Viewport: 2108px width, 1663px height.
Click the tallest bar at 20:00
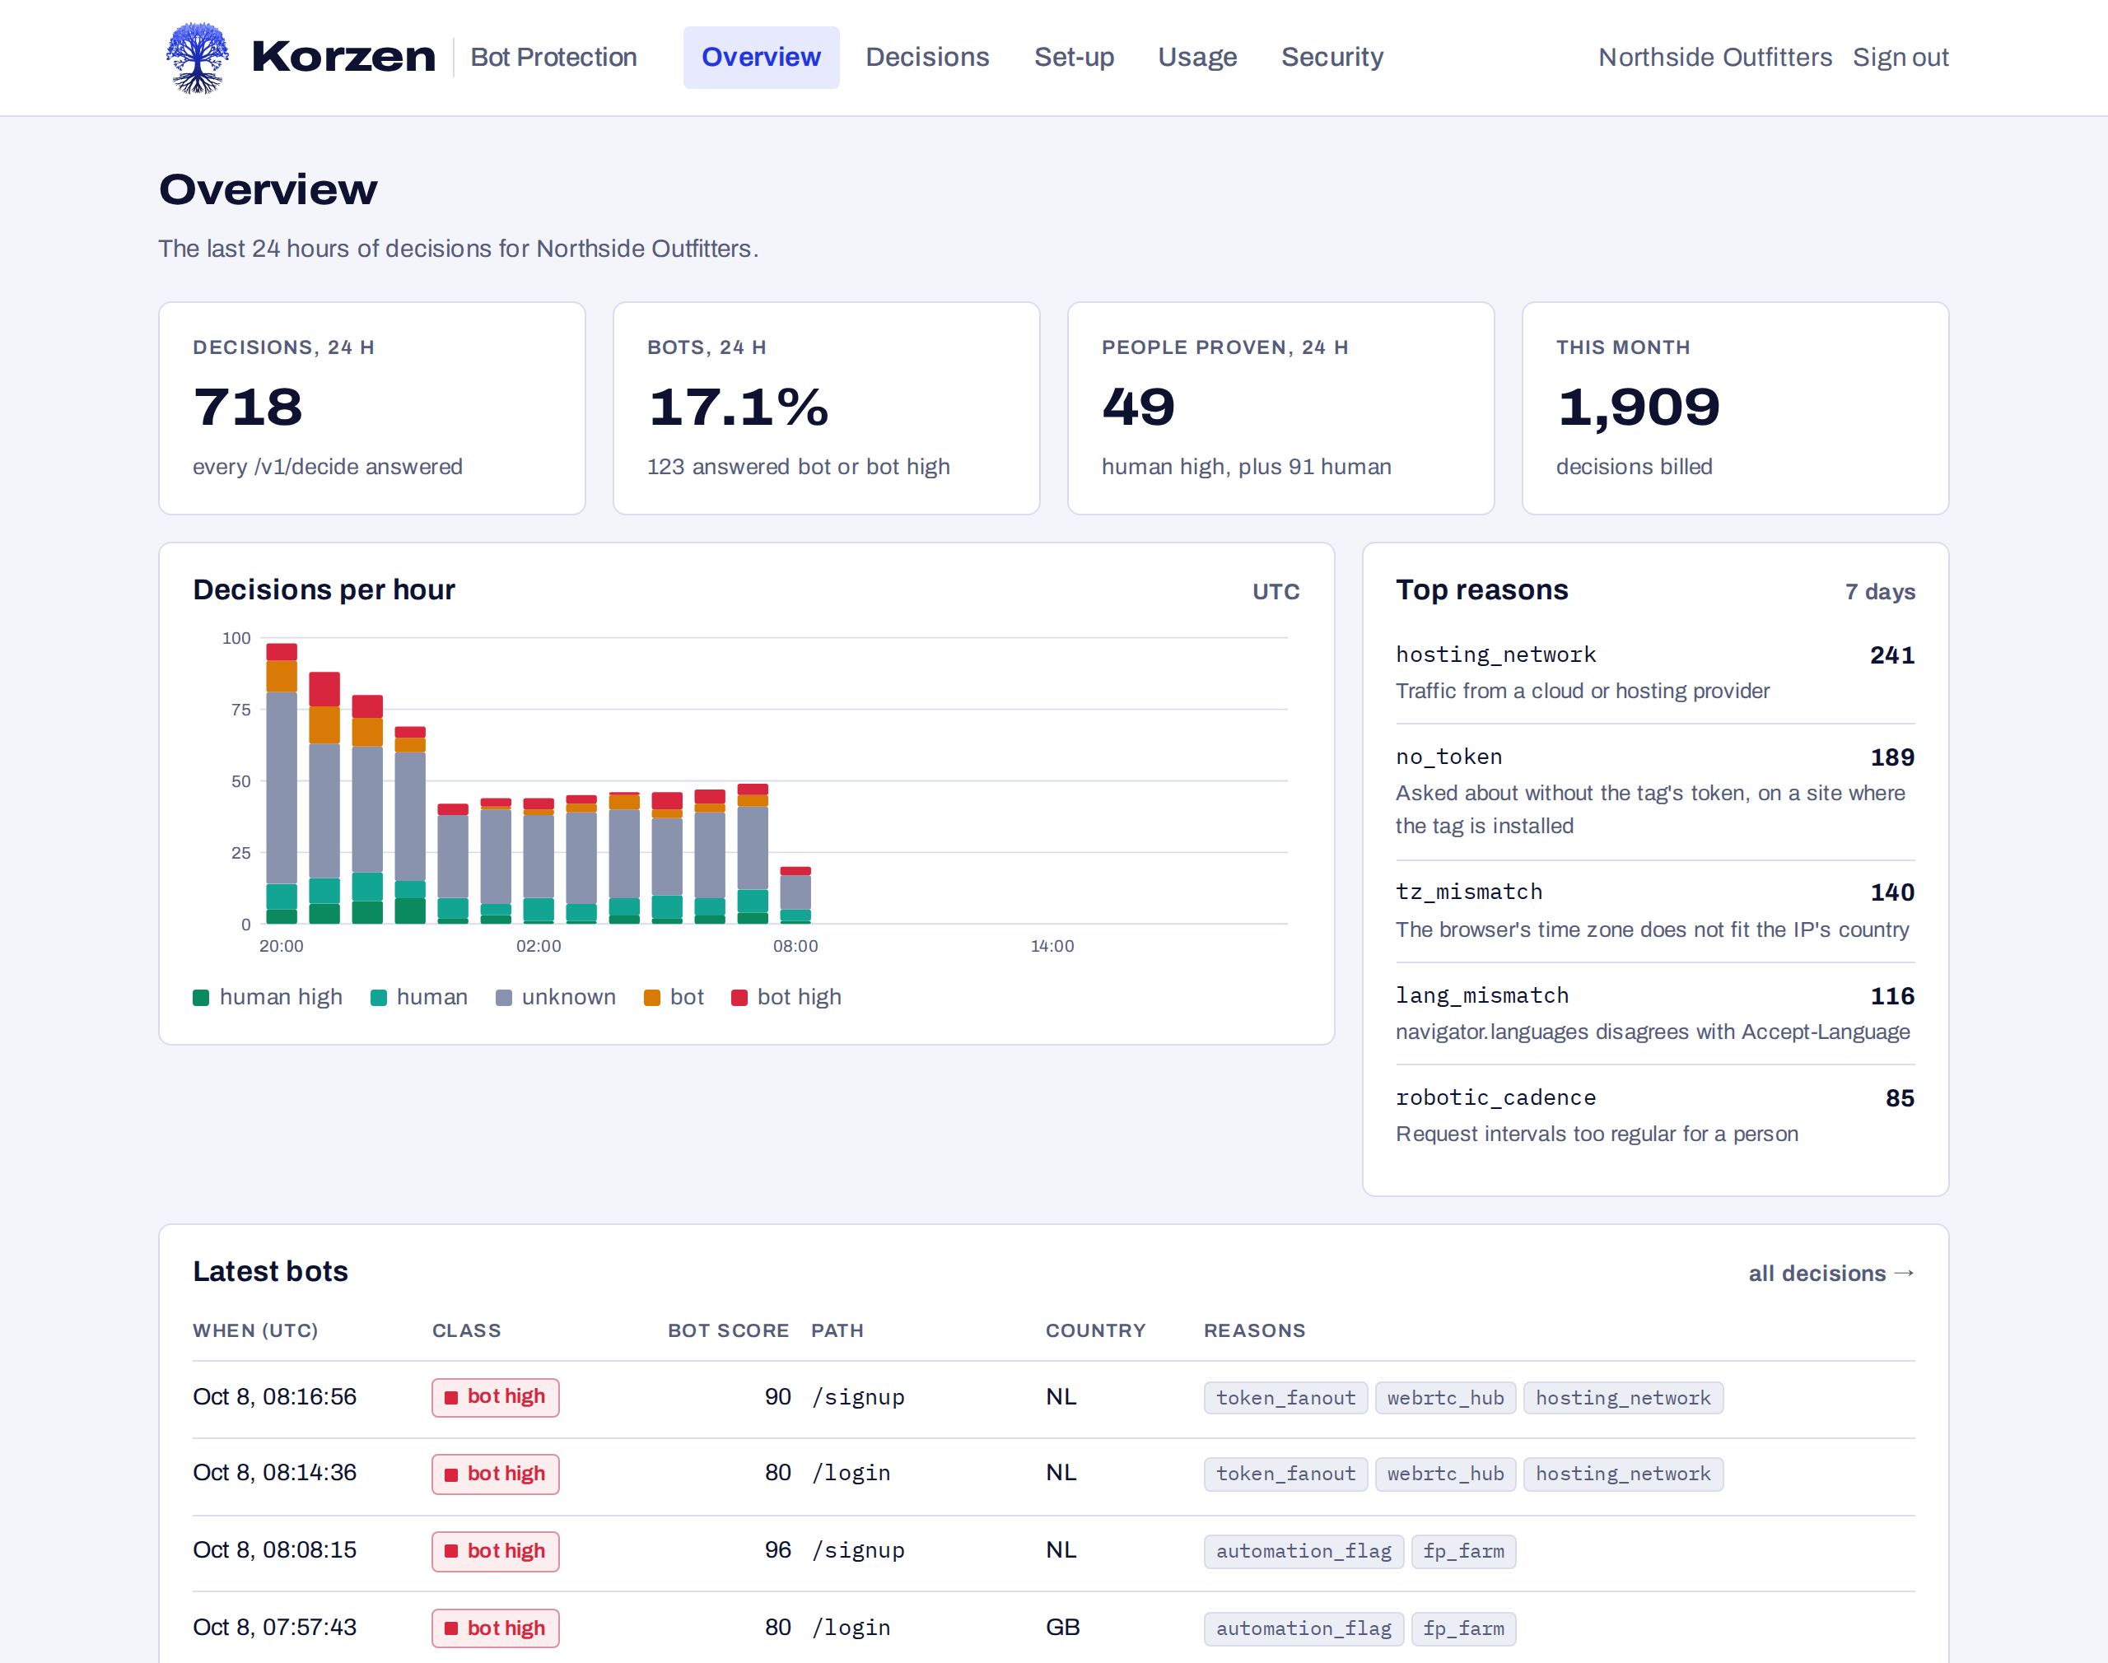[282, 783]
